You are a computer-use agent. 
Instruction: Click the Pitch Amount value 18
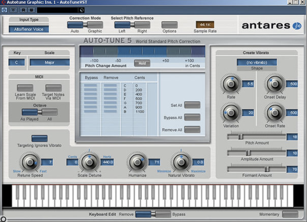click(292, 137)
